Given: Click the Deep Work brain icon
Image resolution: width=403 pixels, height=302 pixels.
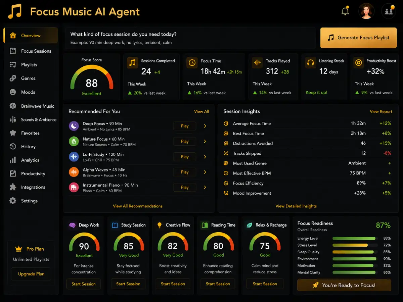Looking at the screenshot, I should pos(73,225).
